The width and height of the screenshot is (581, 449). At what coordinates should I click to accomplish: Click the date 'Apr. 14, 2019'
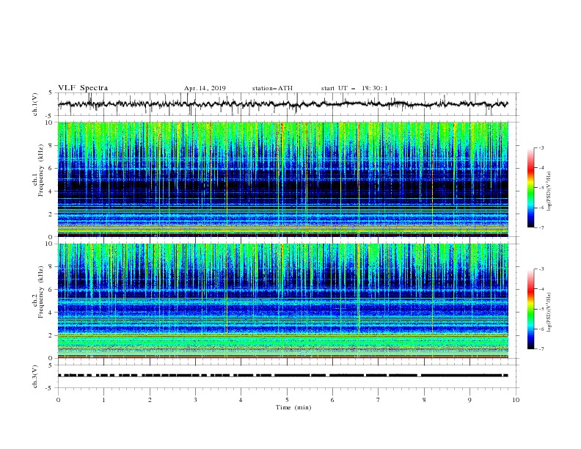coord(205,88)
